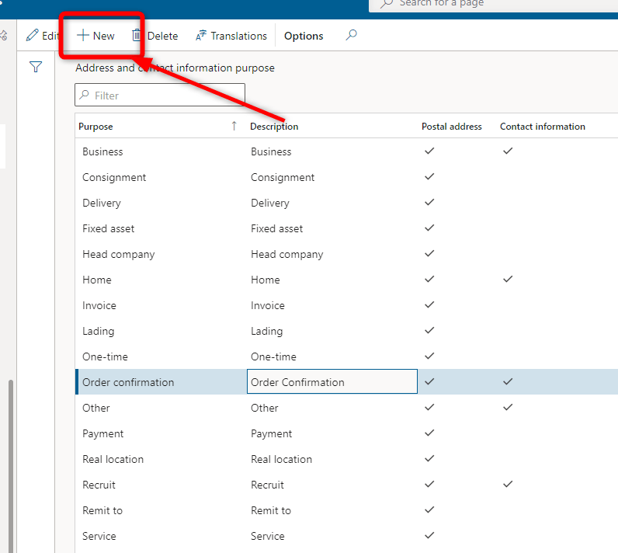
Task: Toggle Postal address check for Business
Action: click(429, 151)
